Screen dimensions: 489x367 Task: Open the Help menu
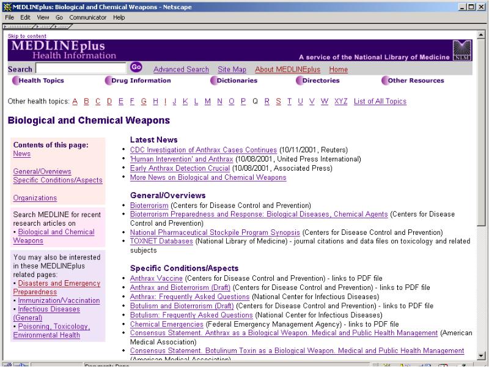tap(119, 18)
